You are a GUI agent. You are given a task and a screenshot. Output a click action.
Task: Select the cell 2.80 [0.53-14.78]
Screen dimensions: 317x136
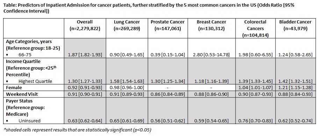[x=211, y=55]
